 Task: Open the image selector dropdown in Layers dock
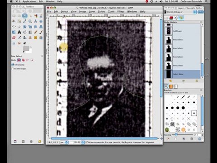pyautogui.click(x=180, y=12)
